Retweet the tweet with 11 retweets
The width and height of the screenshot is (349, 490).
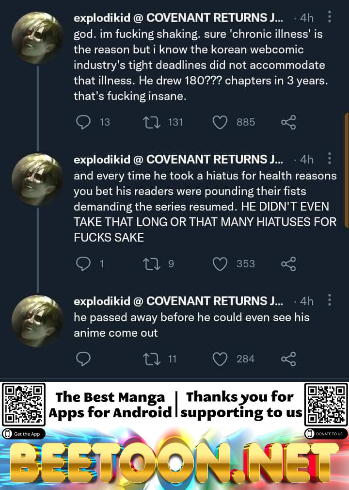point(152,359)
